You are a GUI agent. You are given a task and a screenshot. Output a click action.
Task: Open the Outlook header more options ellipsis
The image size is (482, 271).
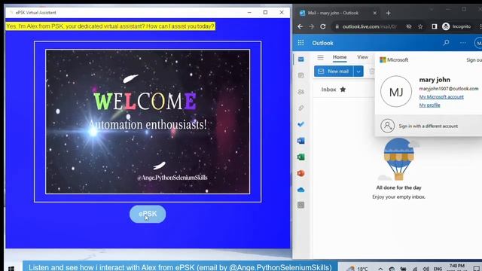point(463,43)
